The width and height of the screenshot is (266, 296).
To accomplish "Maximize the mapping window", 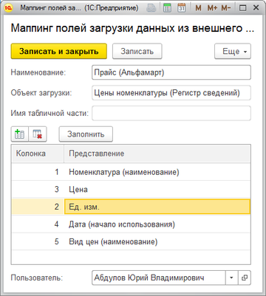I will point(242,8).
